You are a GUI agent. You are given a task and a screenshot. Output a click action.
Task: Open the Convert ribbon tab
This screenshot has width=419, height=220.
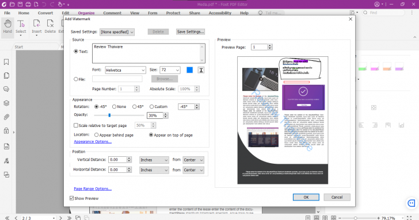(x=45, y=13)
